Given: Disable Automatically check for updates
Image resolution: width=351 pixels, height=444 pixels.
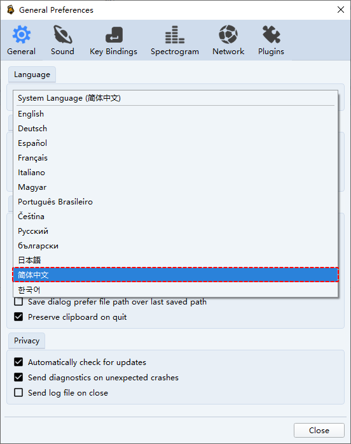Looking at the screenshot, I should pos(18,362).
